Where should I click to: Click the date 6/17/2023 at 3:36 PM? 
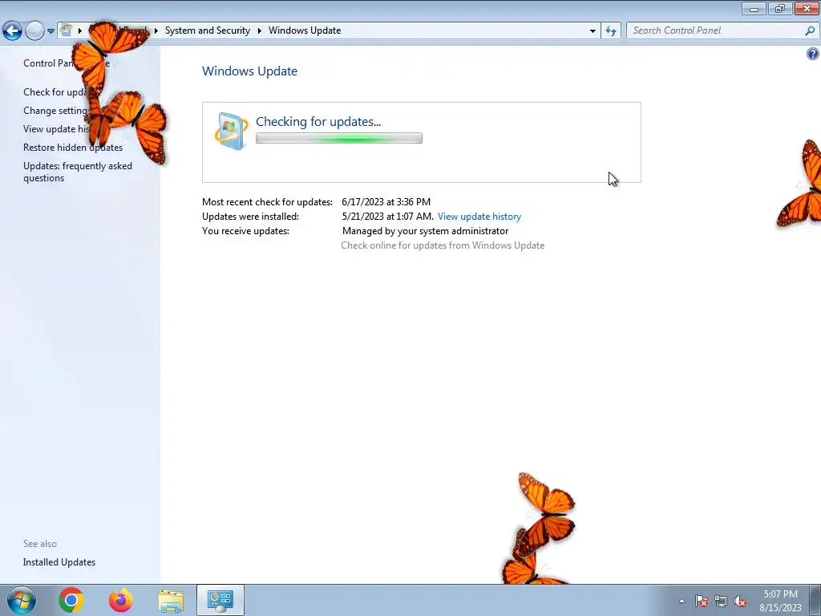tap(386, 201)
